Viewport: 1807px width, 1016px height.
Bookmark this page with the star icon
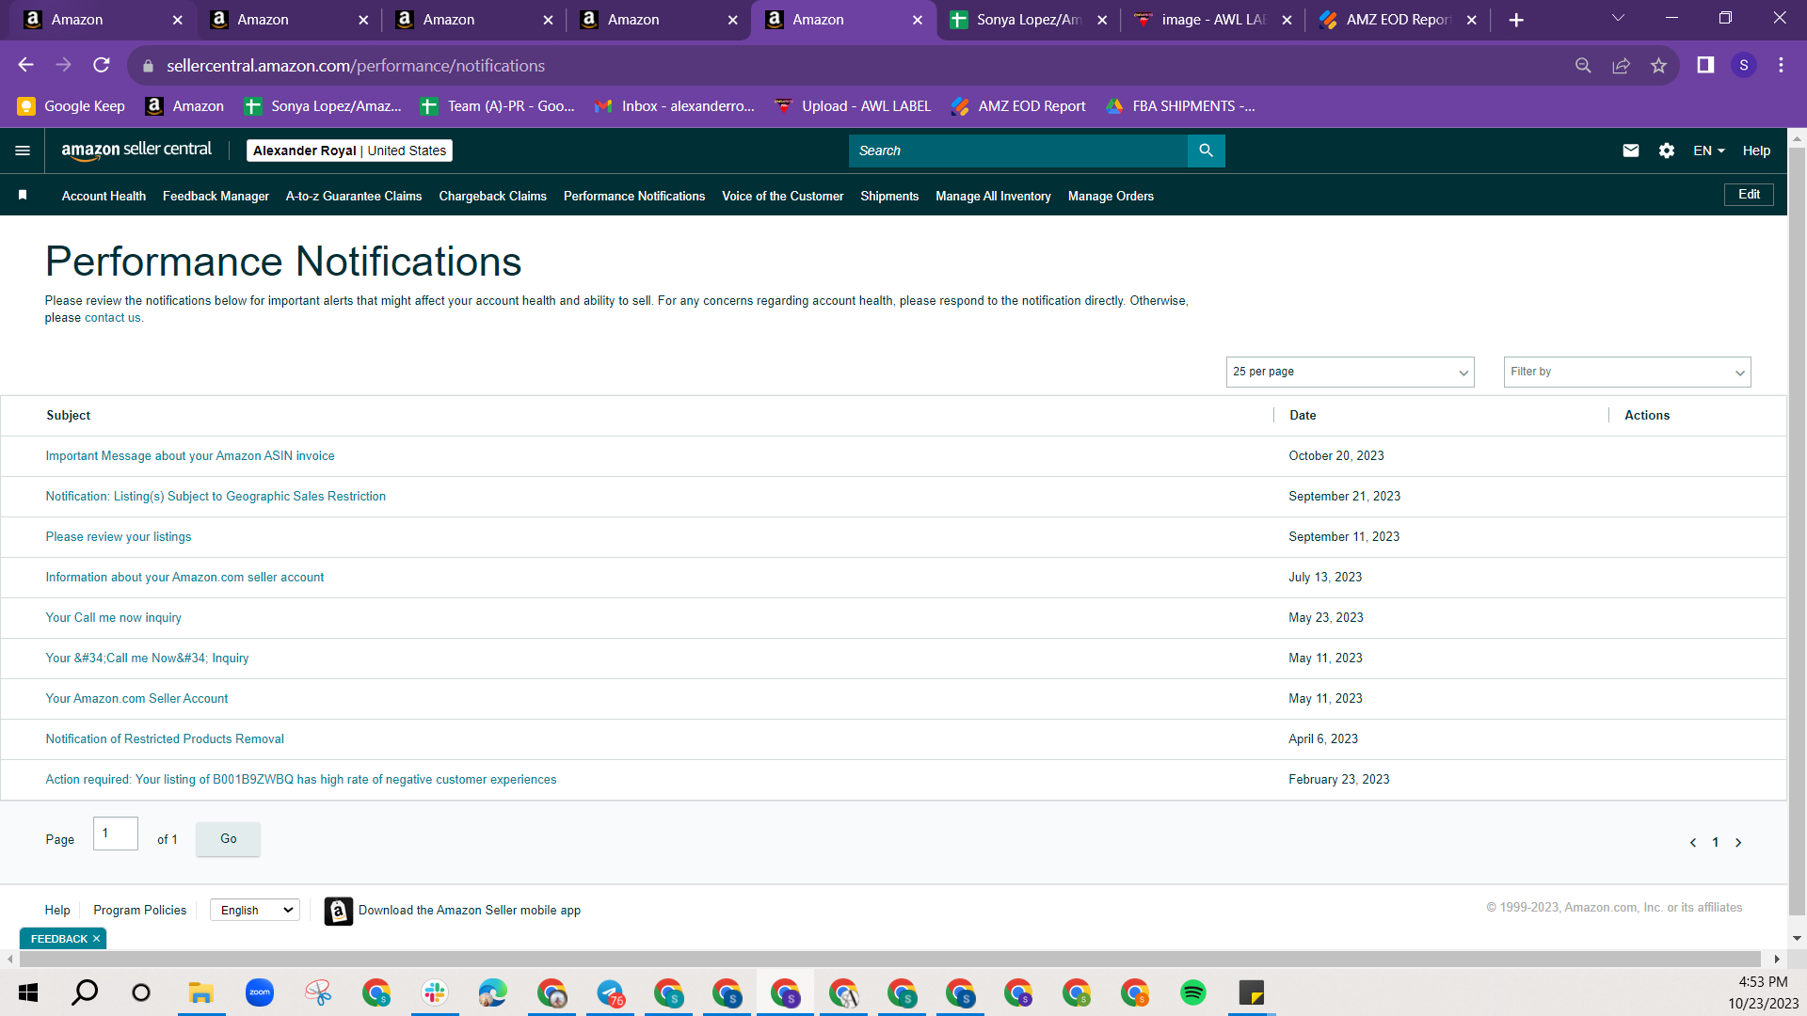click(x=1658, y=65)
